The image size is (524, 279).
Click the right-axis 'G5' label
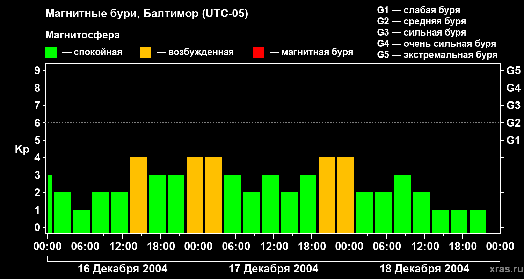click(513, 70)
